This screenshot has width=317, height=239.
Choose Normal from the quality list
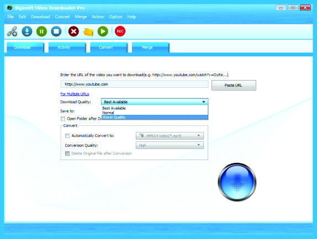[x=155, y=113]
